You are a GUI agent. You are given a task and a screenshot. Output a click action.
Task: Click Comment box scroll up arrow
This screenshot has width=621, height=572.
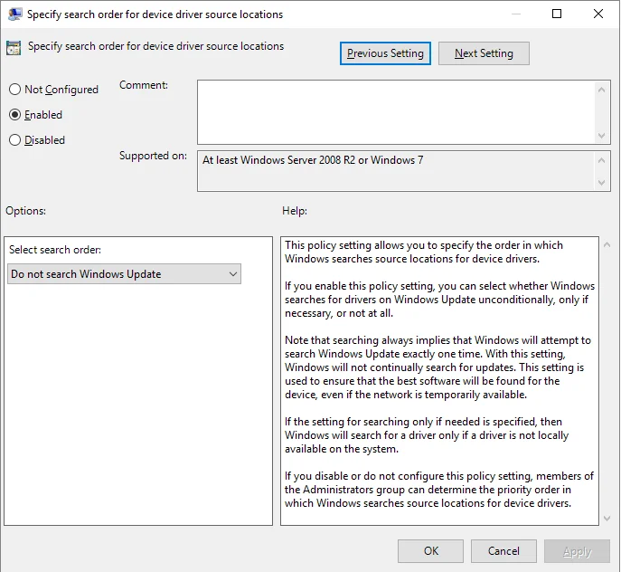tap(602, 90)
